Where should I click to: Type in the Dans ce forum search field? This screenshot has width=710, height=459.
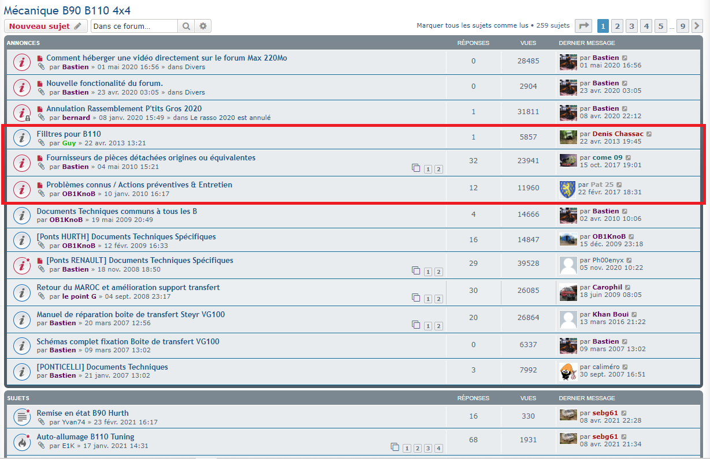point(134,26)
